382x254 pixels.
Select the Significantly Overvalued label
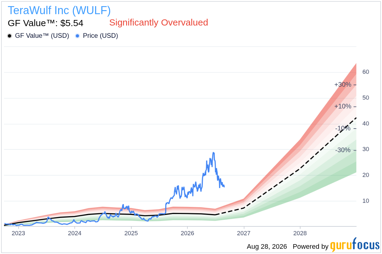[159, 22]
